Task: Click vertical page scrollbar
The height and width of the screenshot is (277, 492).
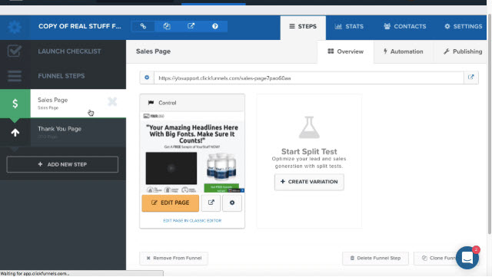Action: click(x=489, y=124)
